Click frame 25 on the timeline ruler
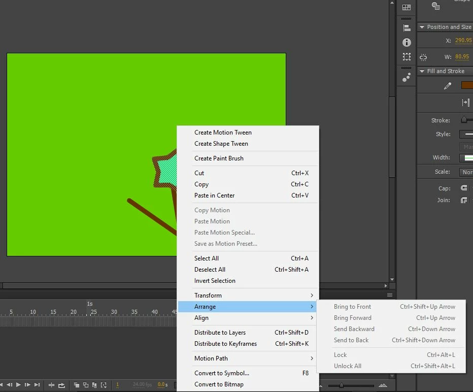Screen dimensions: 473x392 [93, 312]
